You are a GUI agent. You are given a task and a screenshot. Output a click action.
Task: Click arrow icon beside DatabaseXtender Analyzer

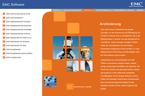(x=4, y=22)
